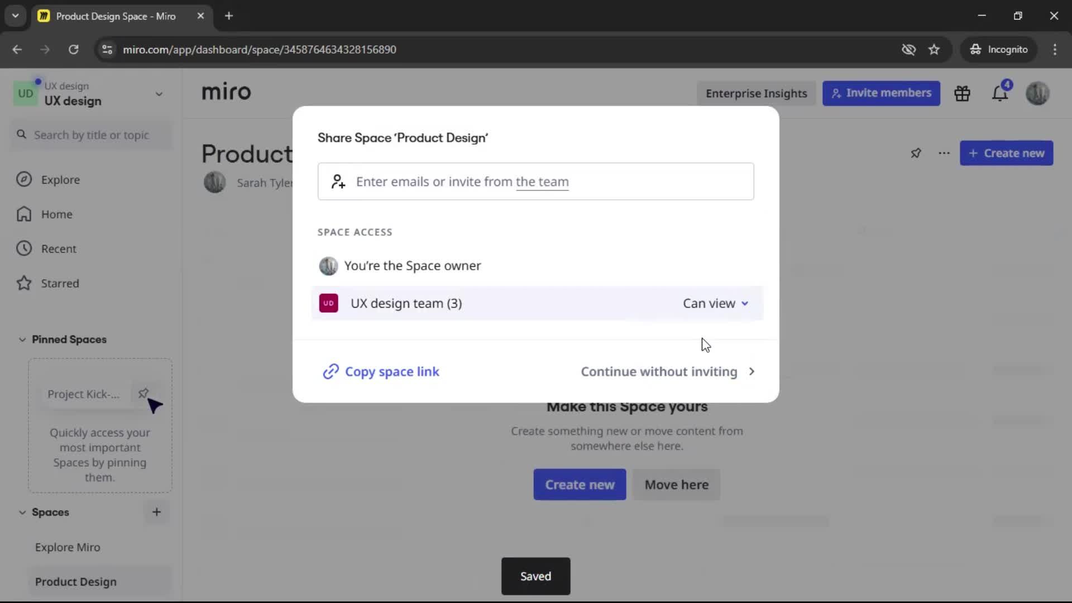Viewport: 1072px width, 603px height.
Task: Click the add-person icon in invite field
Action: (x=338, y=181)
